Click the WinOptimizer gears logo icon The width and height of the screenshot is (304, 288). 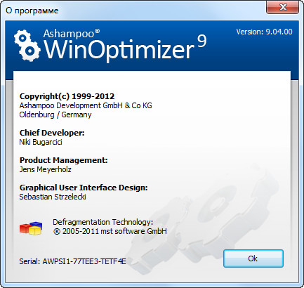[x=27, y=46]
